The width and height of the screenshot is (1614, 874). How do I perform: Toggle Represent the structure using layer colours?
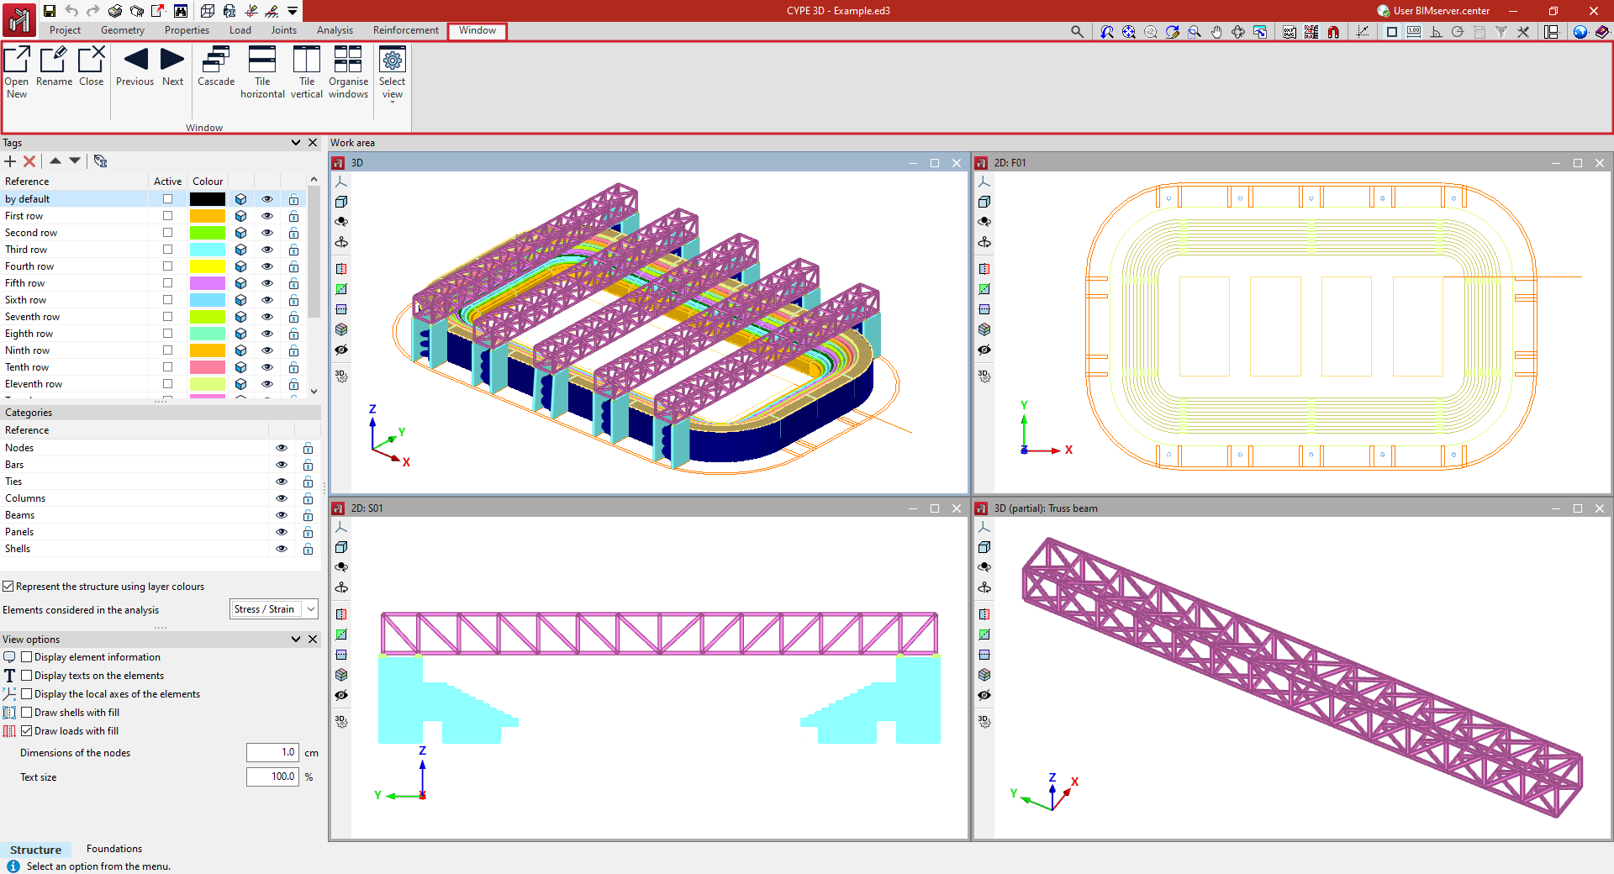click(x=8, y=587)
